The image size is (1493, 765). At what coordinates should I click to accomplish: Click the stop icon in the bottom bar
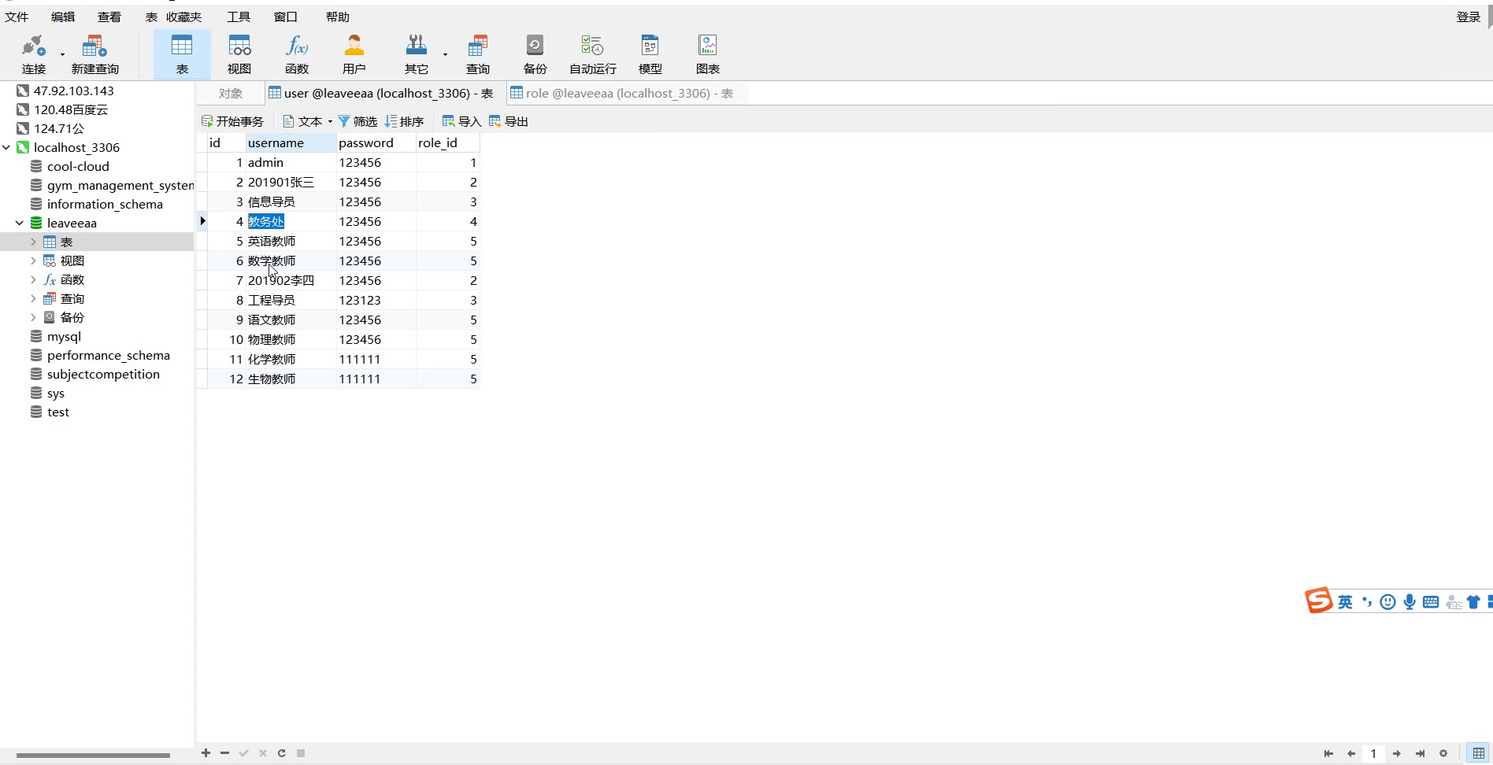(x=301, y=753)
